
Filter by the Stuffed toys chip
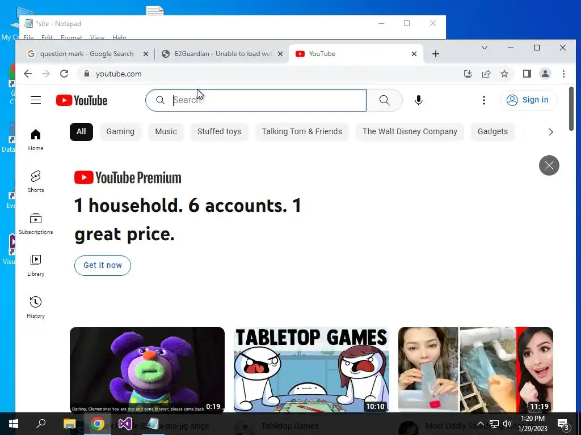point(219,131)
